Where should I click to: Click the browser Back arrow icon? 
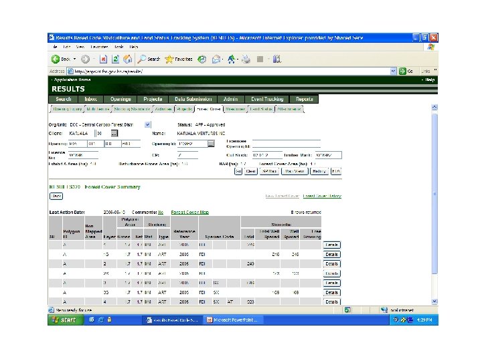tap(56, 59)
